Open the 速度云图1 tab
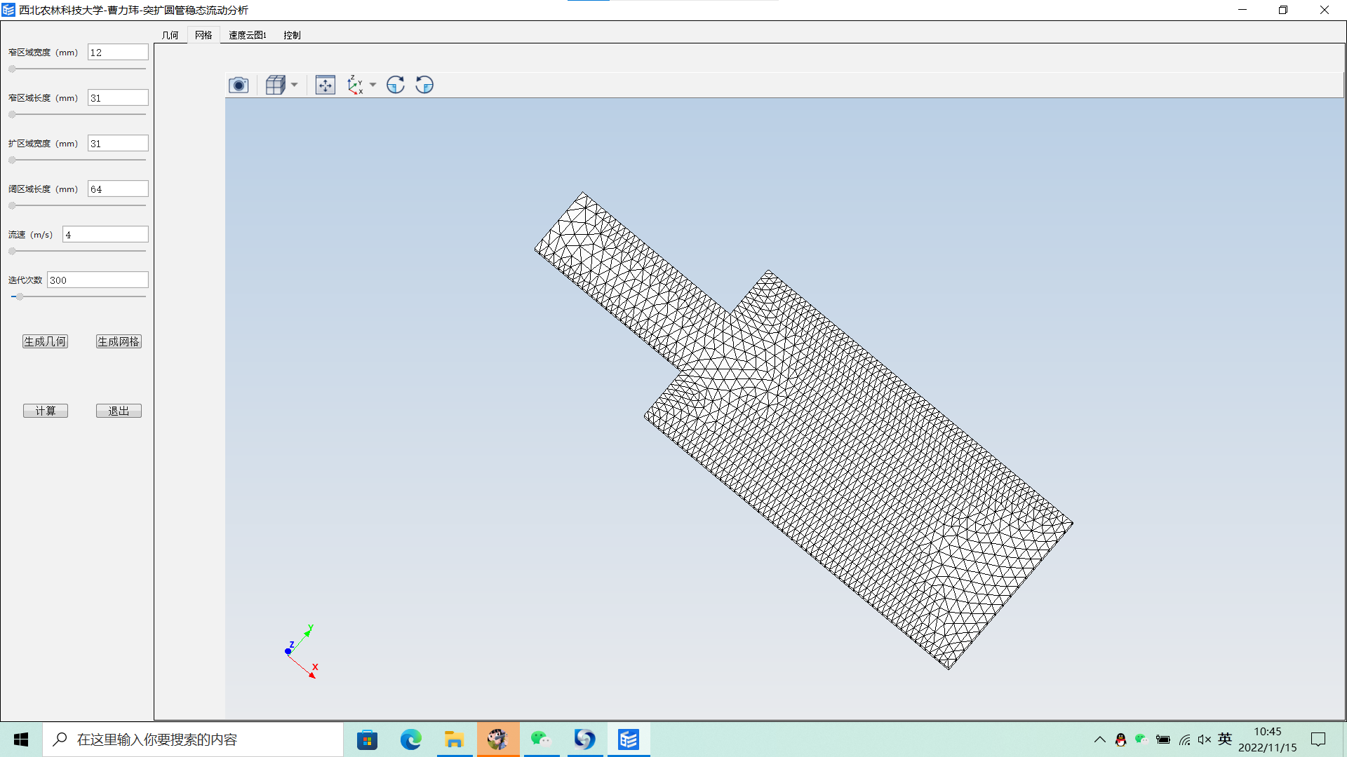The image size is (1347, 757). coord(248,35)
